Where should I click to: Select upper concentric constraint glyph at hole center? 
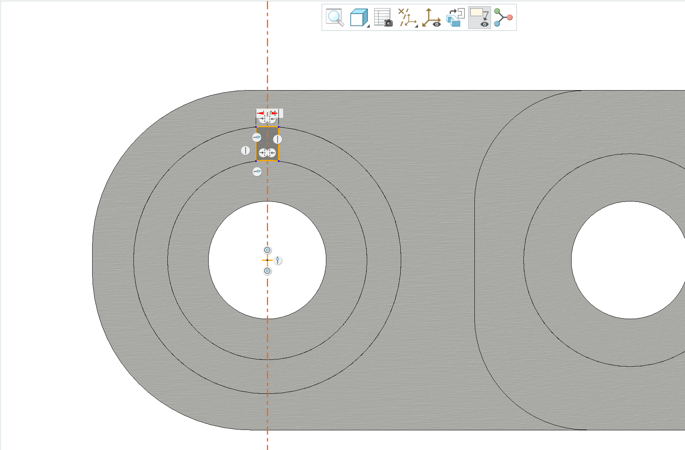click(x=267, y=250)
